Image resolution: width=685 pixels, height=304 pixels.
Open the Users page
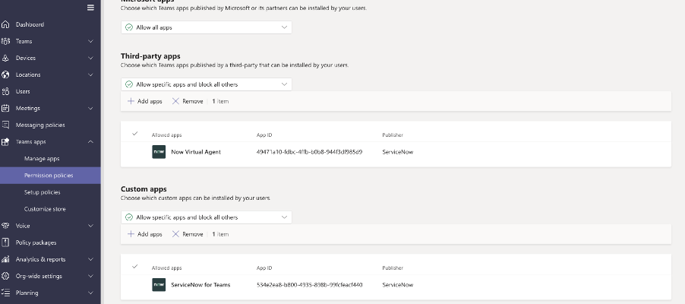pos(23,91)
